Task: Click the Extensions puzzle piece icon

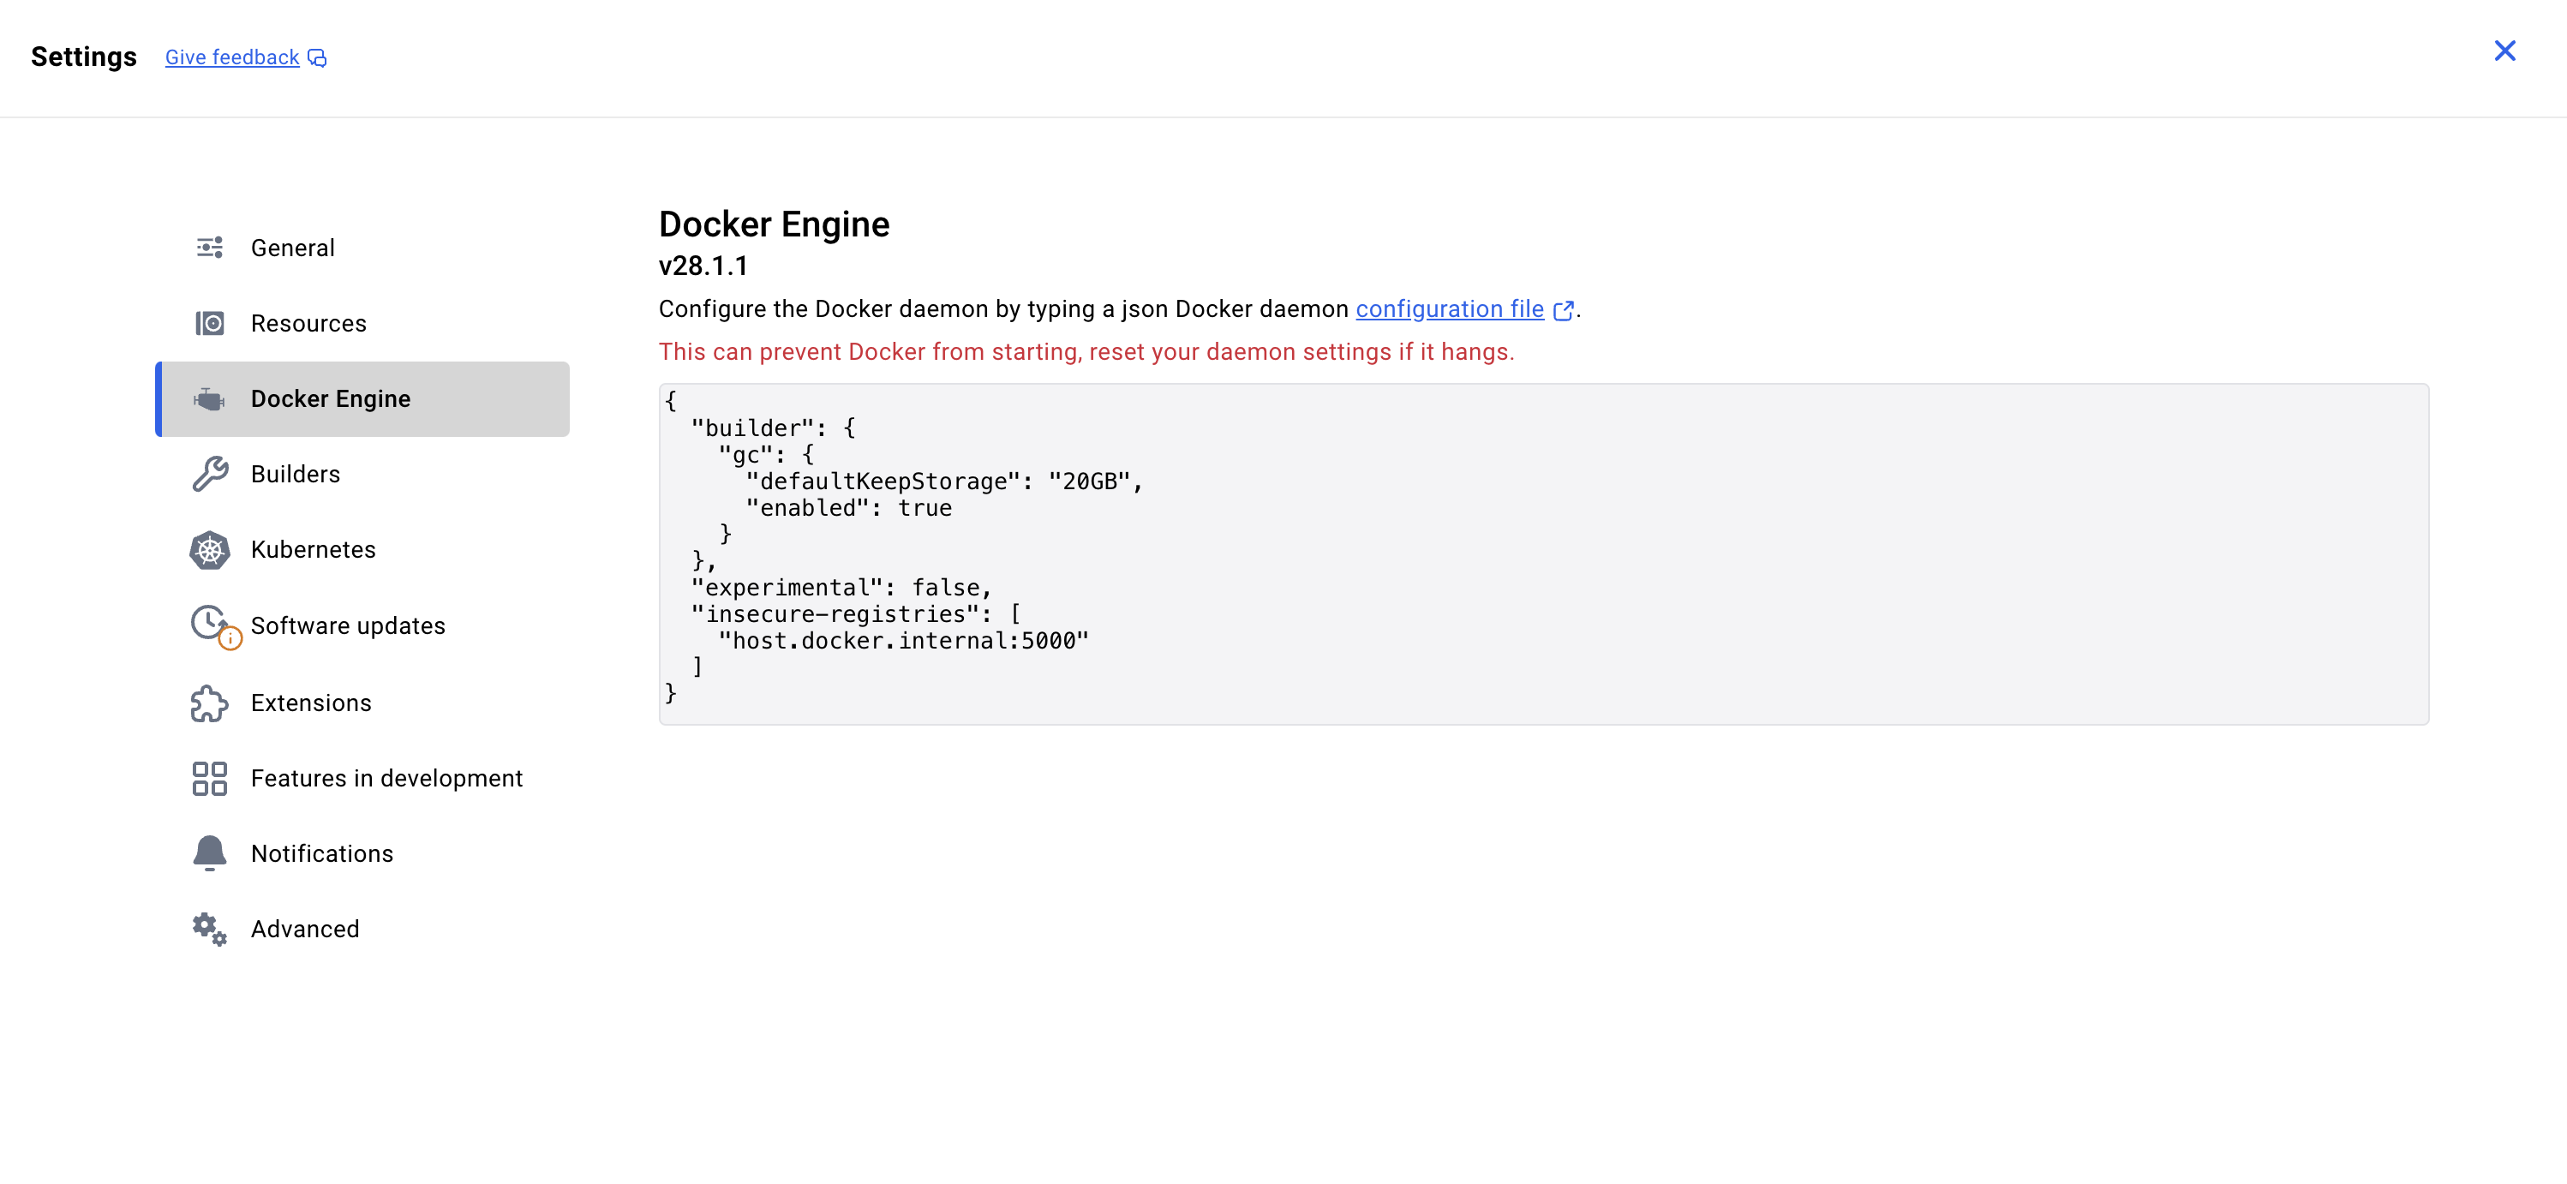Action: [209, 703]
